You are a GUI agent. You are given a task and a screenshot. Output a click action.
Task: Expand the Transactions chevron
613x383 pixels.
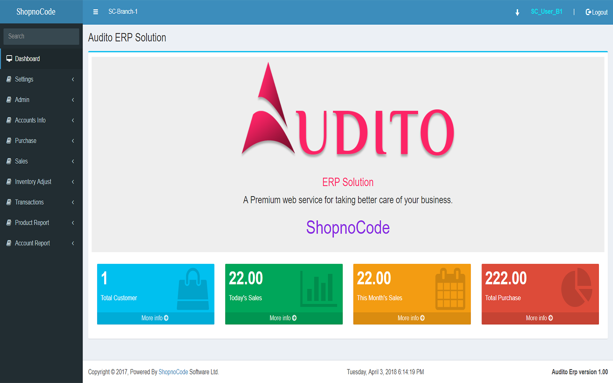73,202
